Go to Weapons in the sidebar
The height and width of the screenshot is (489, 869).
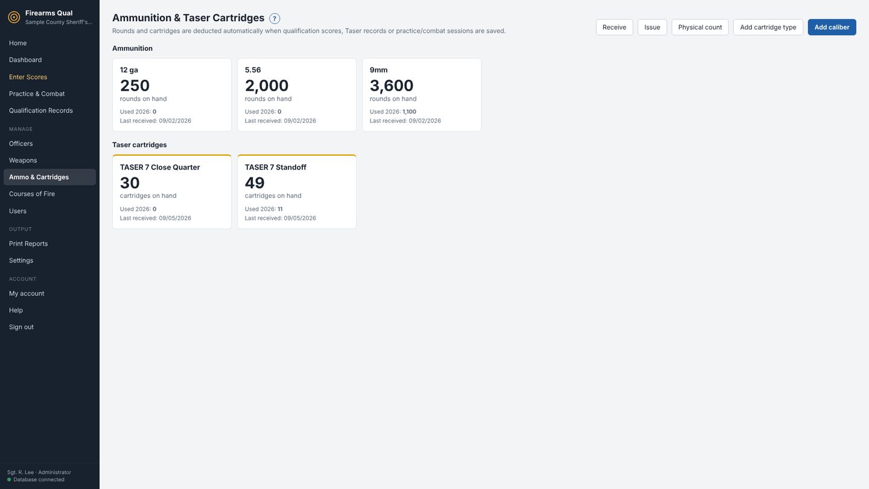click(49, 161)
